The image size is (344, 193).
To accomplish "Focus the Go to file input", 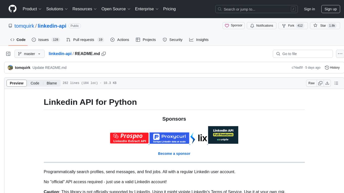I will click(303, 54).
